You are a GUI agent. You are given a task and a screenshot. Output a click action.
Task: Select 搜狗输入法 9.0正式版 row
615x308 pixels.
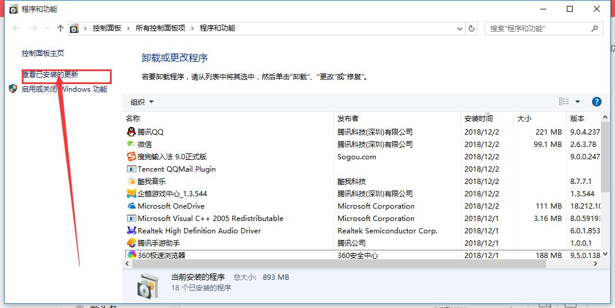(x=363, y=156)
